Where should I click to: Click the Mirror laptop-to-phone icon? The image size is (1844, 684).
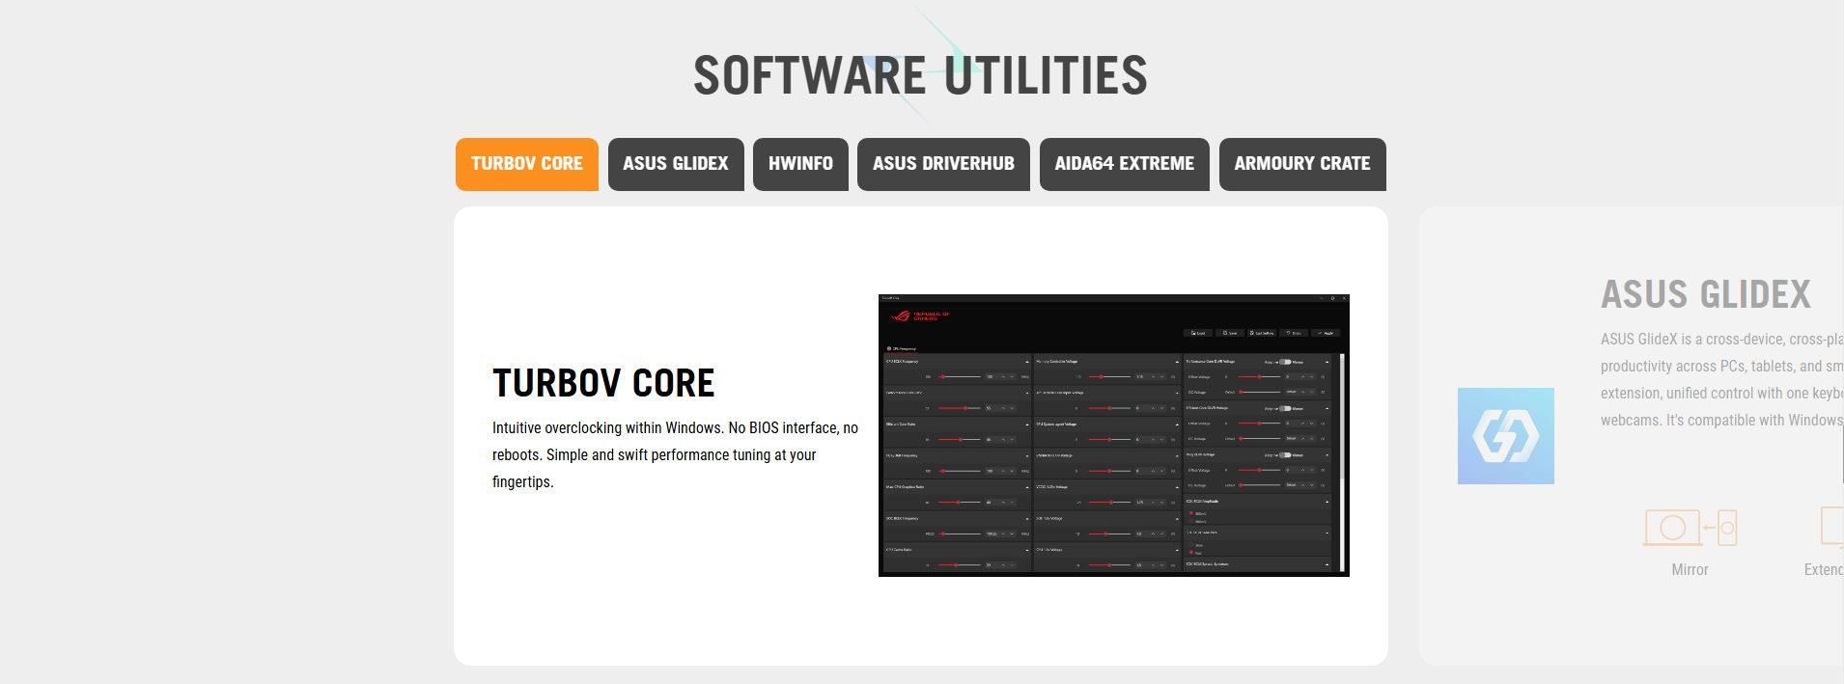coord(1690,528)
